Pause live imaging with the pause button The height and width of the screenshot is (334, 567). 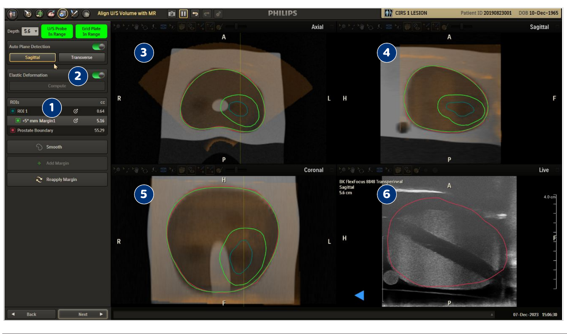[183, 14]
